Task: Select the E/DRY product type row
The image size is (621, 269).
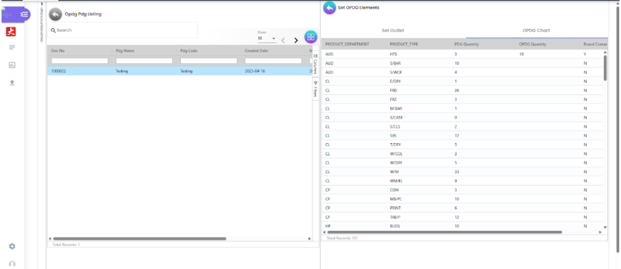Action: pyautogui.click(x=462, y=81)
